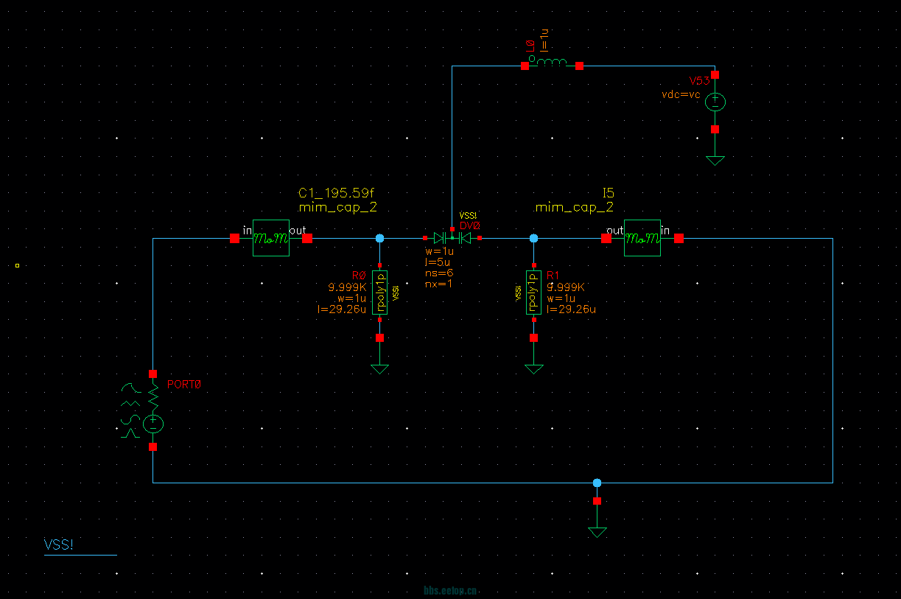The height and width of the screenshot is (599, 901).
Task: Select the I5 MoM capacitor box
Action: pyautogui.click(x=642, y=238)
